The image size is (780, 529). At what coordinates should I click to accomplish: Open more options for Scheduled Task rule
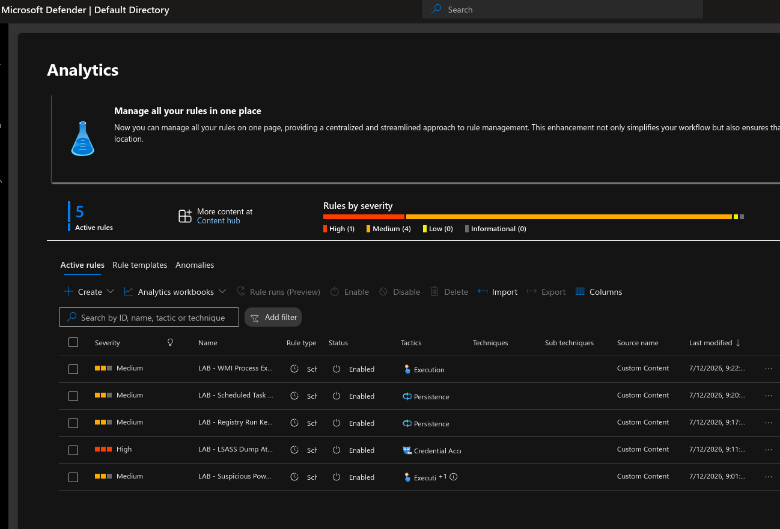pos(769,396)
